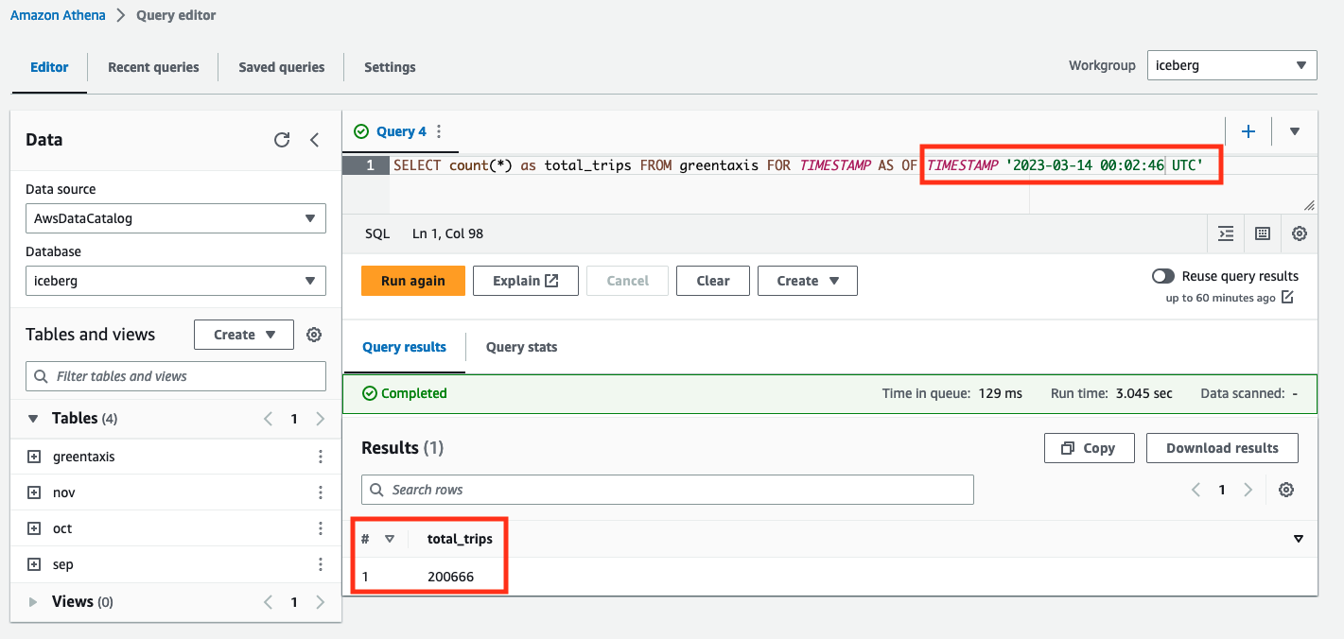Refresh the Data panel
The image size is (1344, 639).
[x=282, y=139]
